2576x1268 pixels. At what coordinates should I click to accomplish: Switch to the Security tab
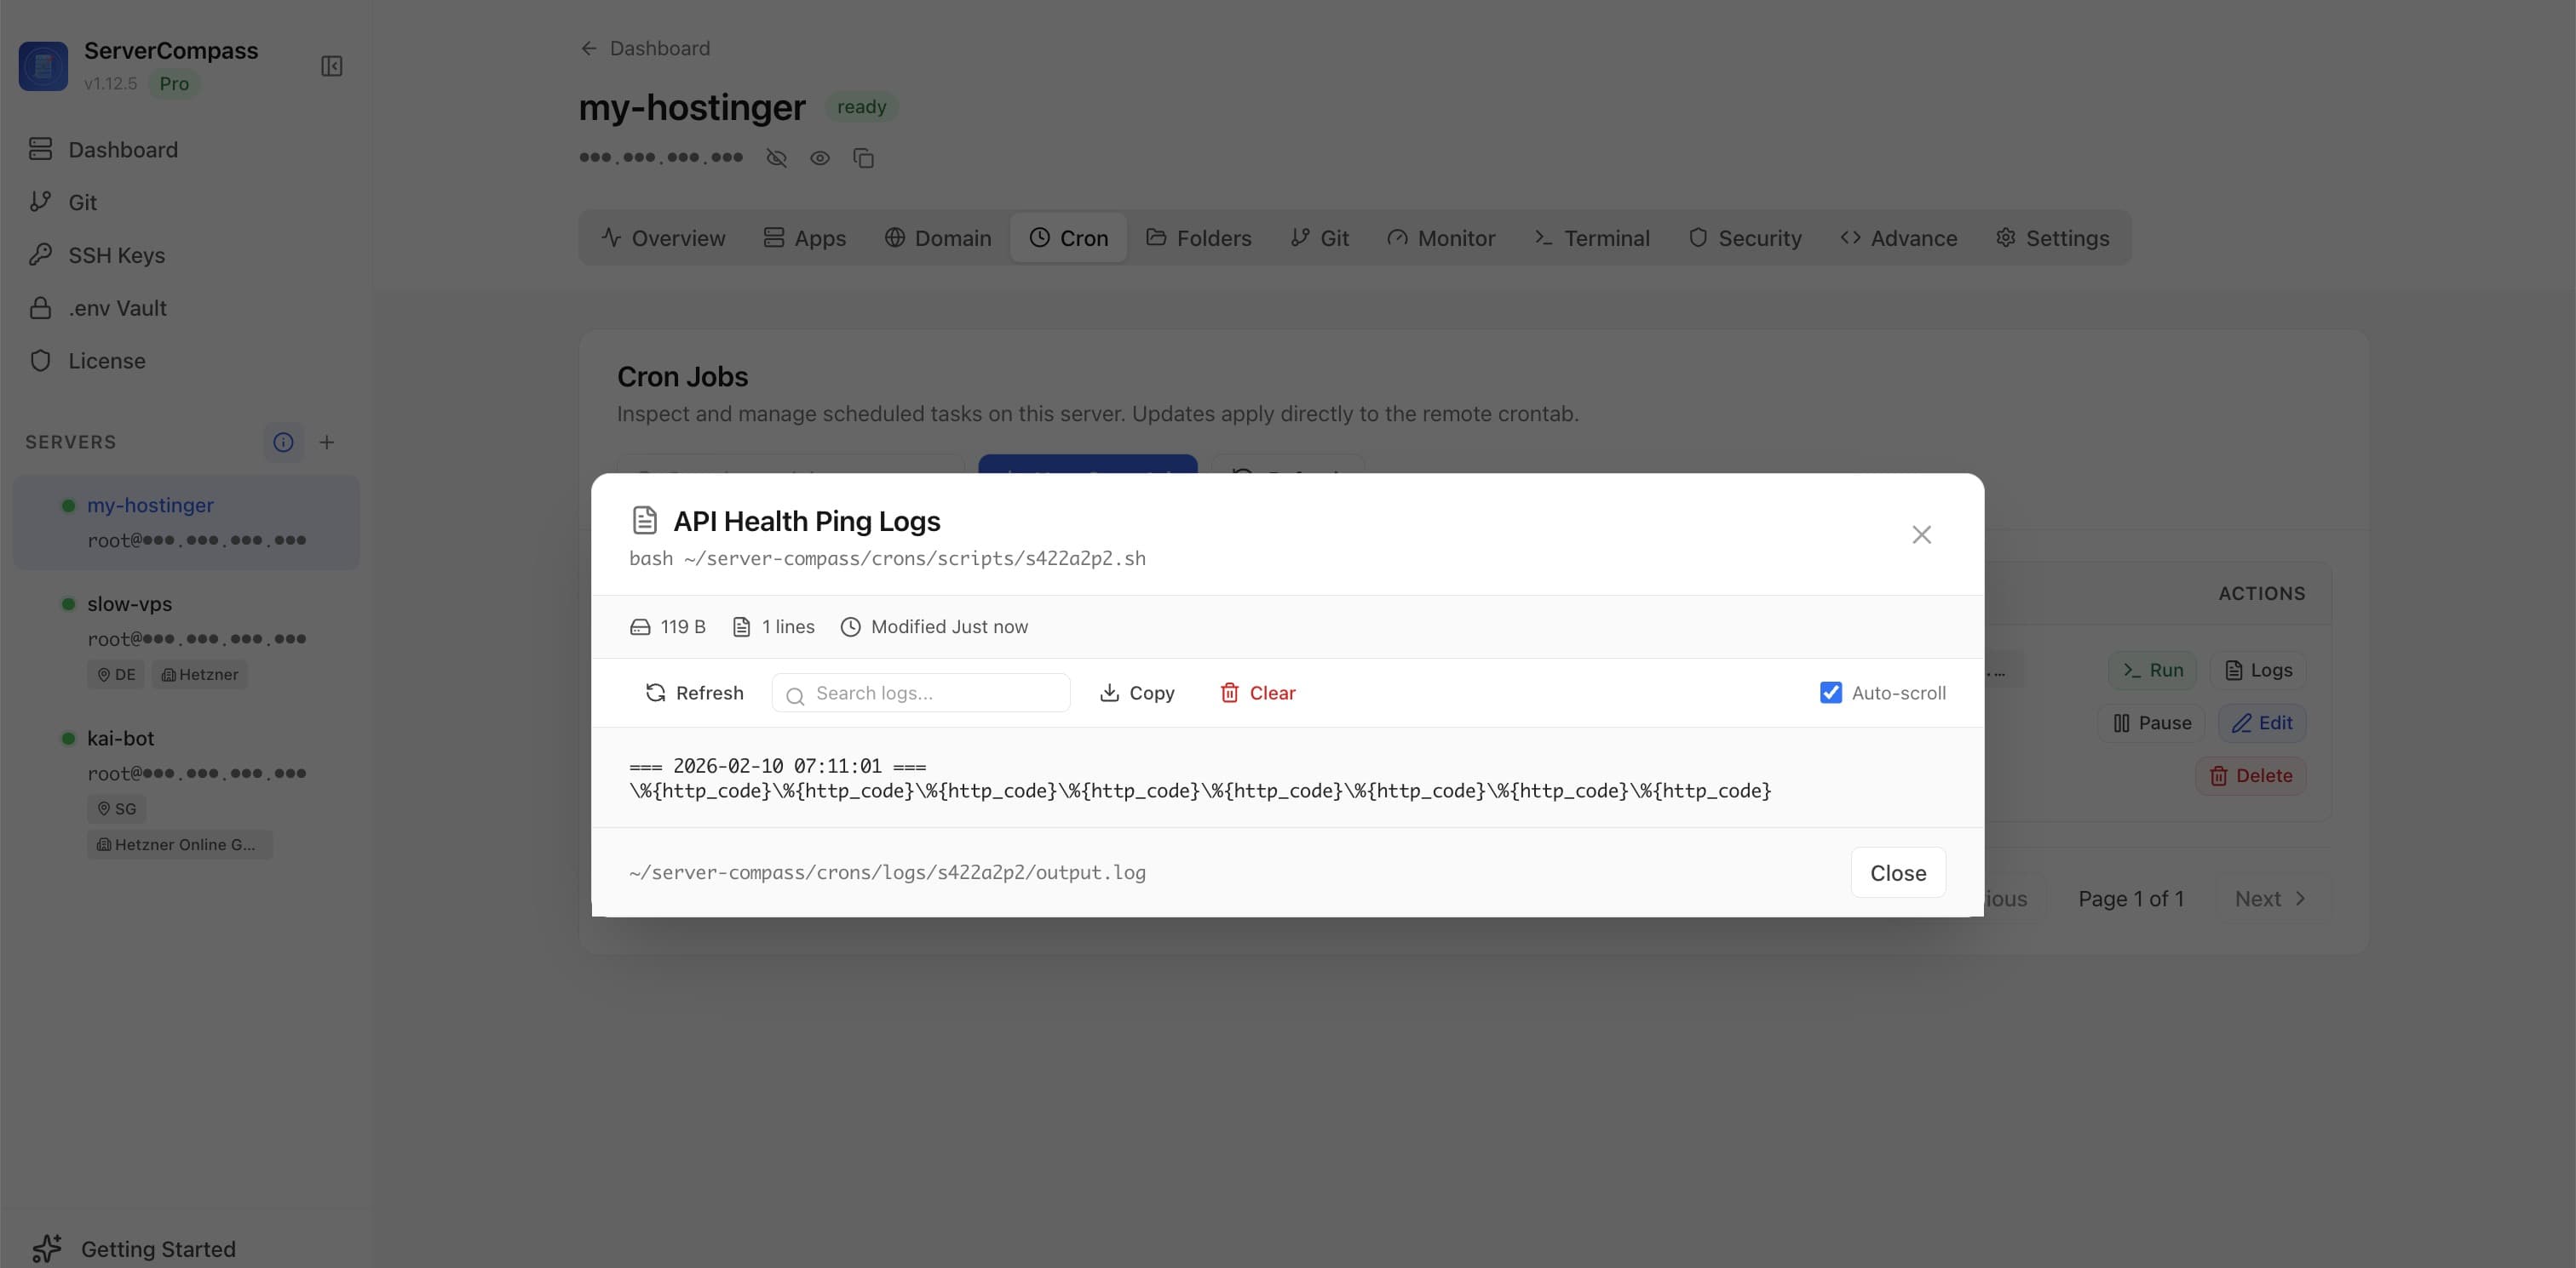[1745, 237]
